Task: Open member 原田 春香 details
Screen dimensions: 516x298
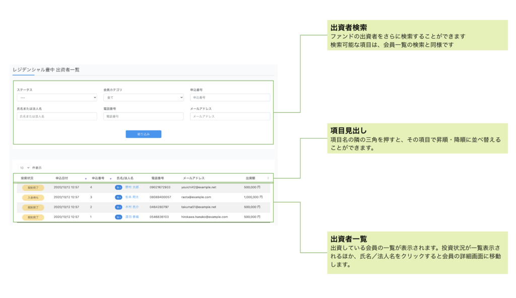Action: (x=132, y=217)
